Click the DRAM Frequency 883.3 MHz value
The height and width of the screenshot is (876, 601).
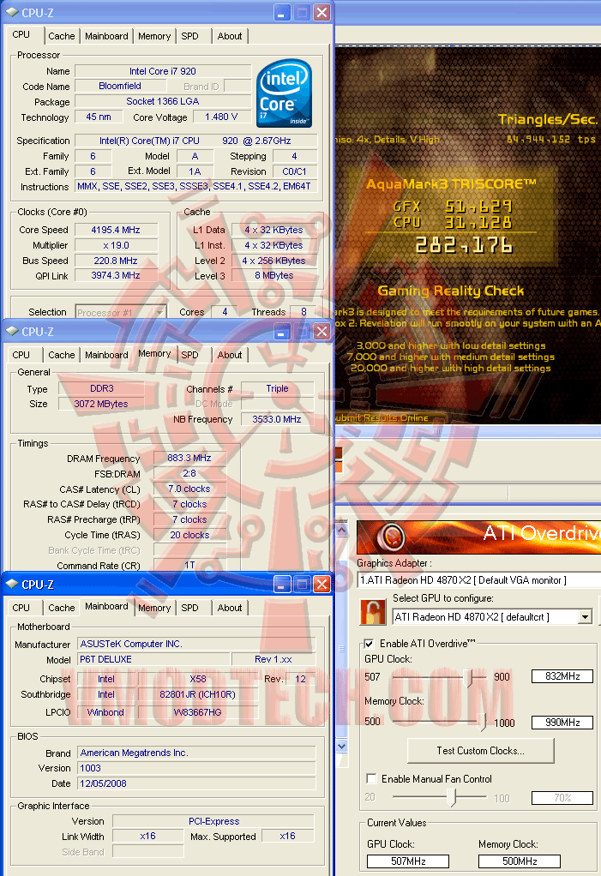(x=190, y=458)
